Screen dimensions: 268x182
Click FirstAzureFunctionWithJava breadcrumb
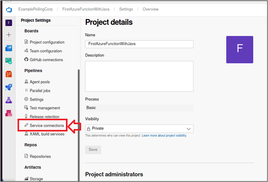(x=86, y=9)
